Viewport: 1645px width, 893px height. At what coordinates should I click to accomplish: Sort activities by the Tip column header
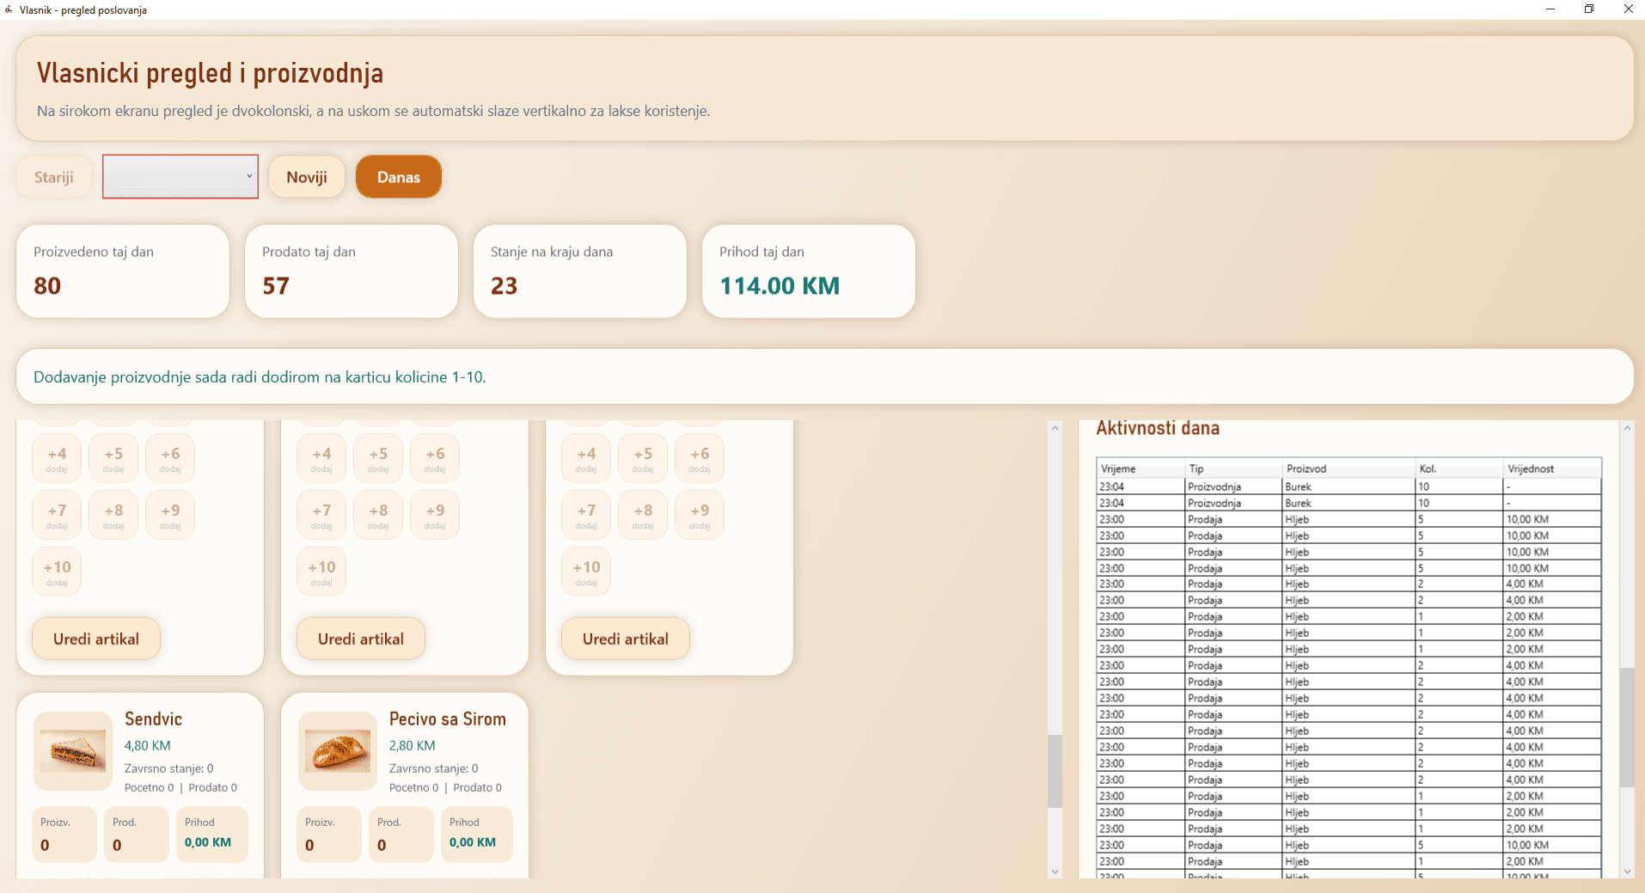[1234, 468]
